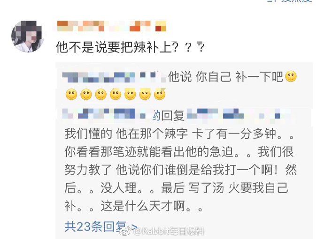Image resolution: width=324 pixels, height=239 pixels.
Task: Open the orange blurred commenter username
Action: [112, 26]
